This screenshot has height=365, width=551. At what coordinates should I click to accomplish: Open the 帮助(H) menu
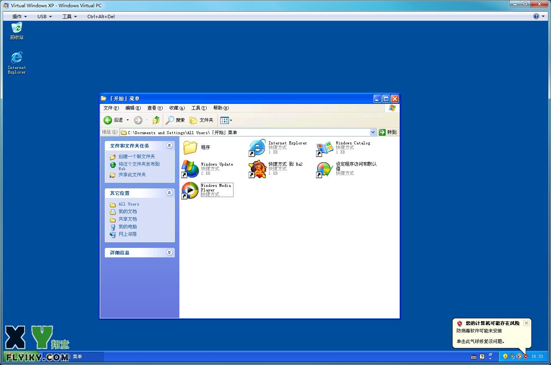tap(221, 108)
